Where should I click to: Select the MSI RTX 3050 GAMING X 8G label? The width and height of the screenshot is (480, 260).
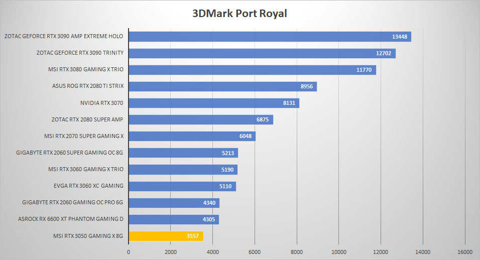(x=88, y=236)
